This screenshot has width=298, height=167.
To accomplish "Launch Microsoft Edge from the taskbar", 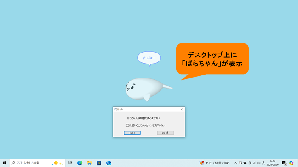I will point(80,163).
